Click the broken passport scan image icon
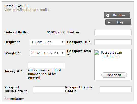The width and height of the screenshot is (137, 104). point(97,53)
